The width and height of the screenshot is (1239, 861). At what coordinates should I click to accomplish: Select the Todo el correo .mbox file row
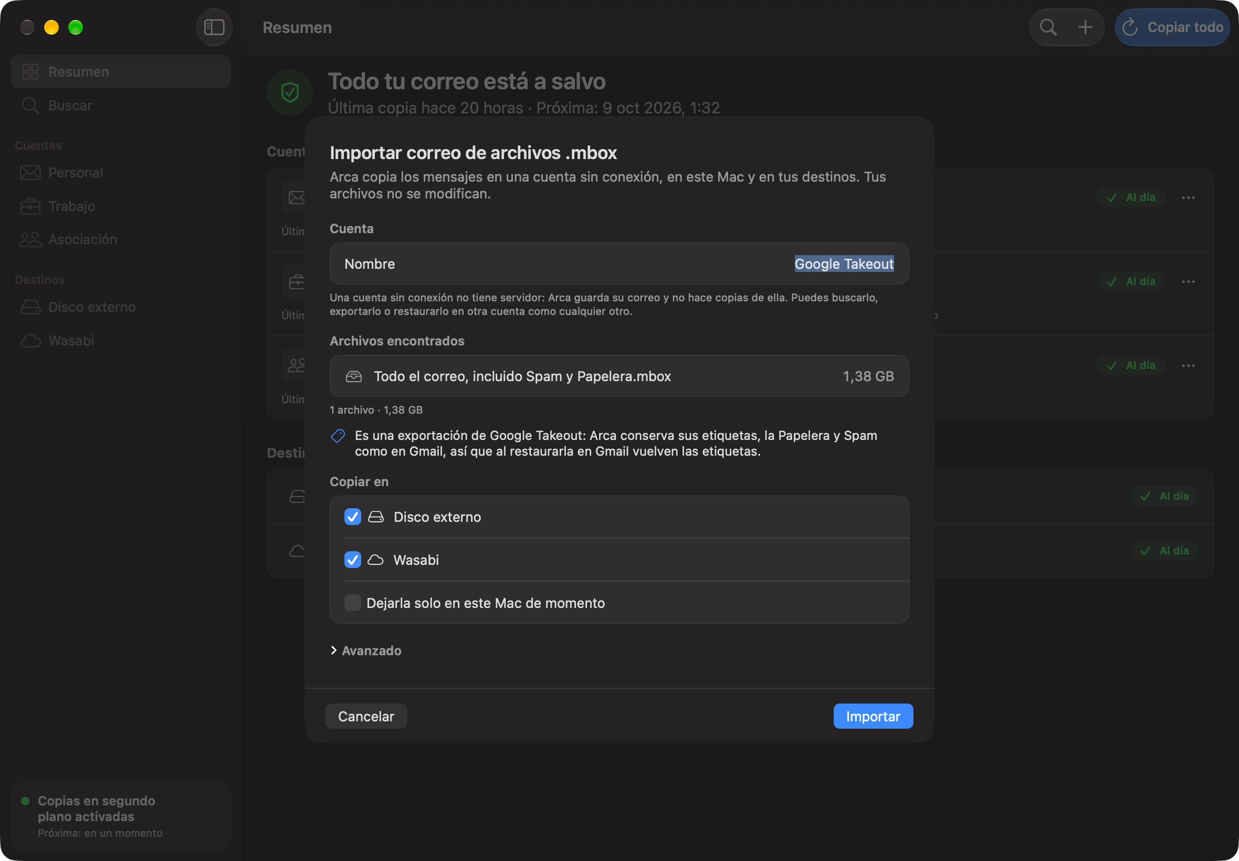tap(619, 376)
